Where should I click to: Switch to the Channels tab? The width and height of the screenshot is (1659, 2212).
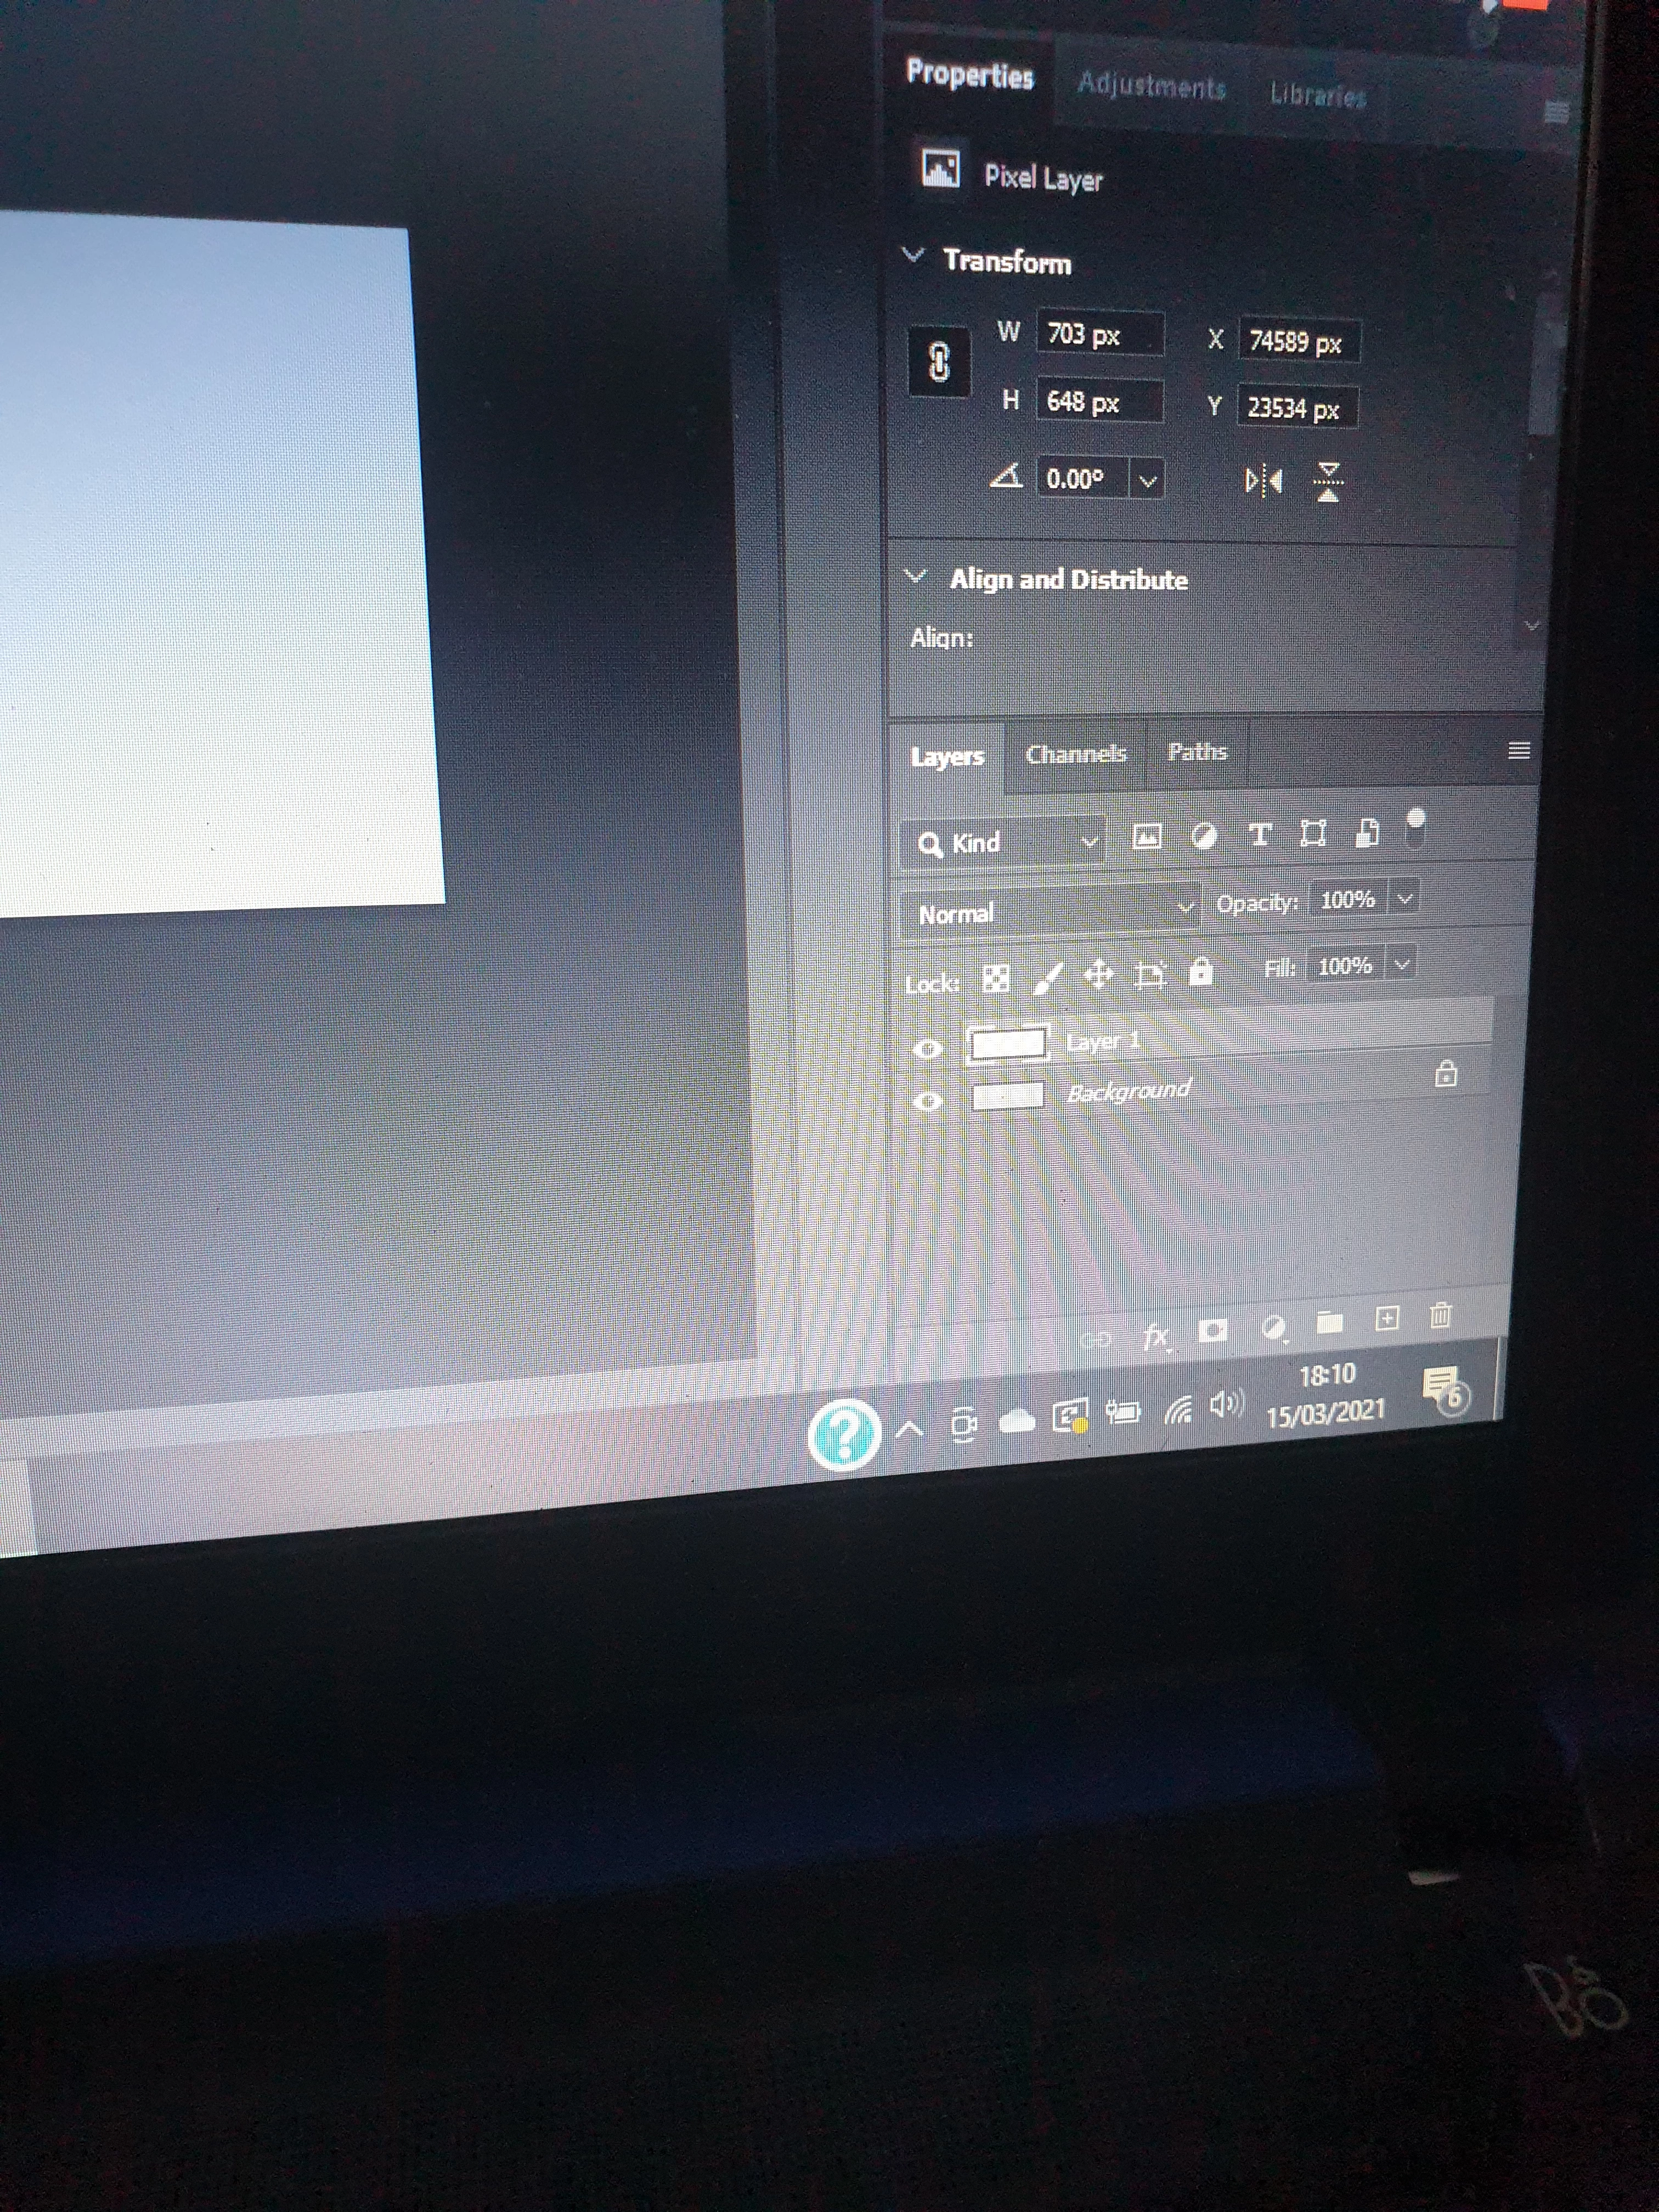(1075, 754)
